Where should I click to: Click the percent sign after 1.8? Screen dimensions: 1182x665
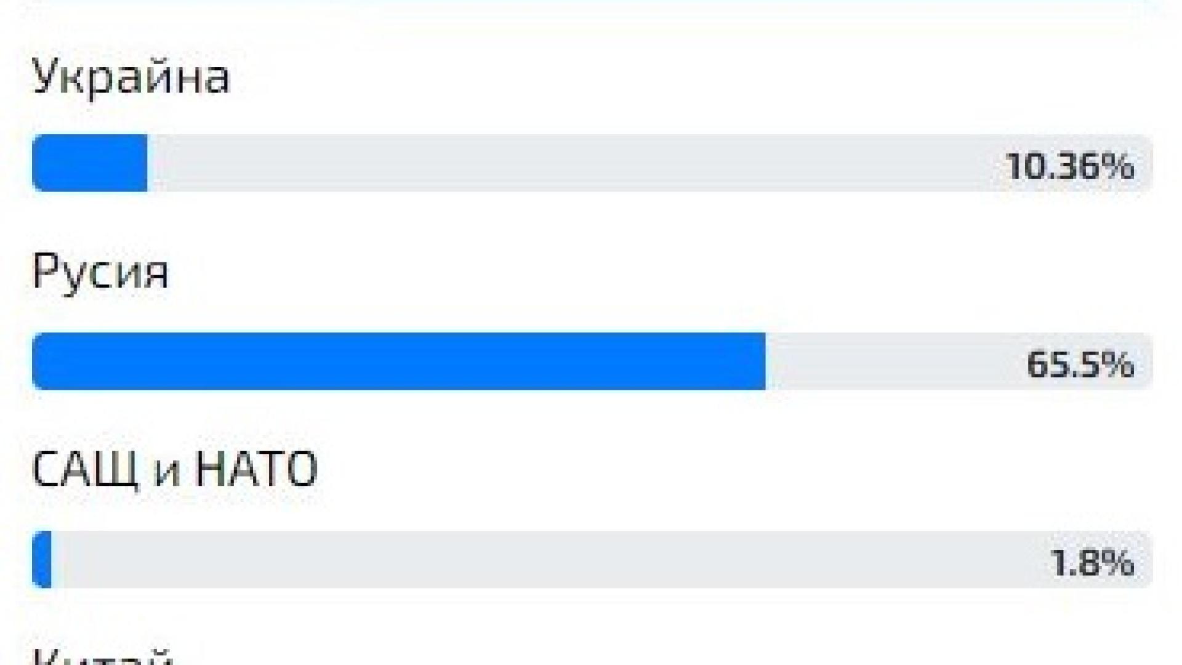(x=1117, y=563)
